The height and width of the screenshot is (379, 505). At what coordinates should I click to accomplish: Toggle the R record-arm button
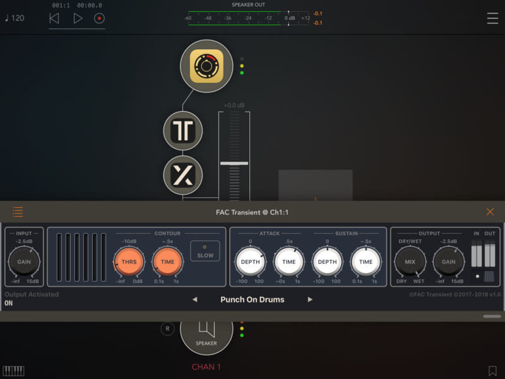(x=167, y=328)
